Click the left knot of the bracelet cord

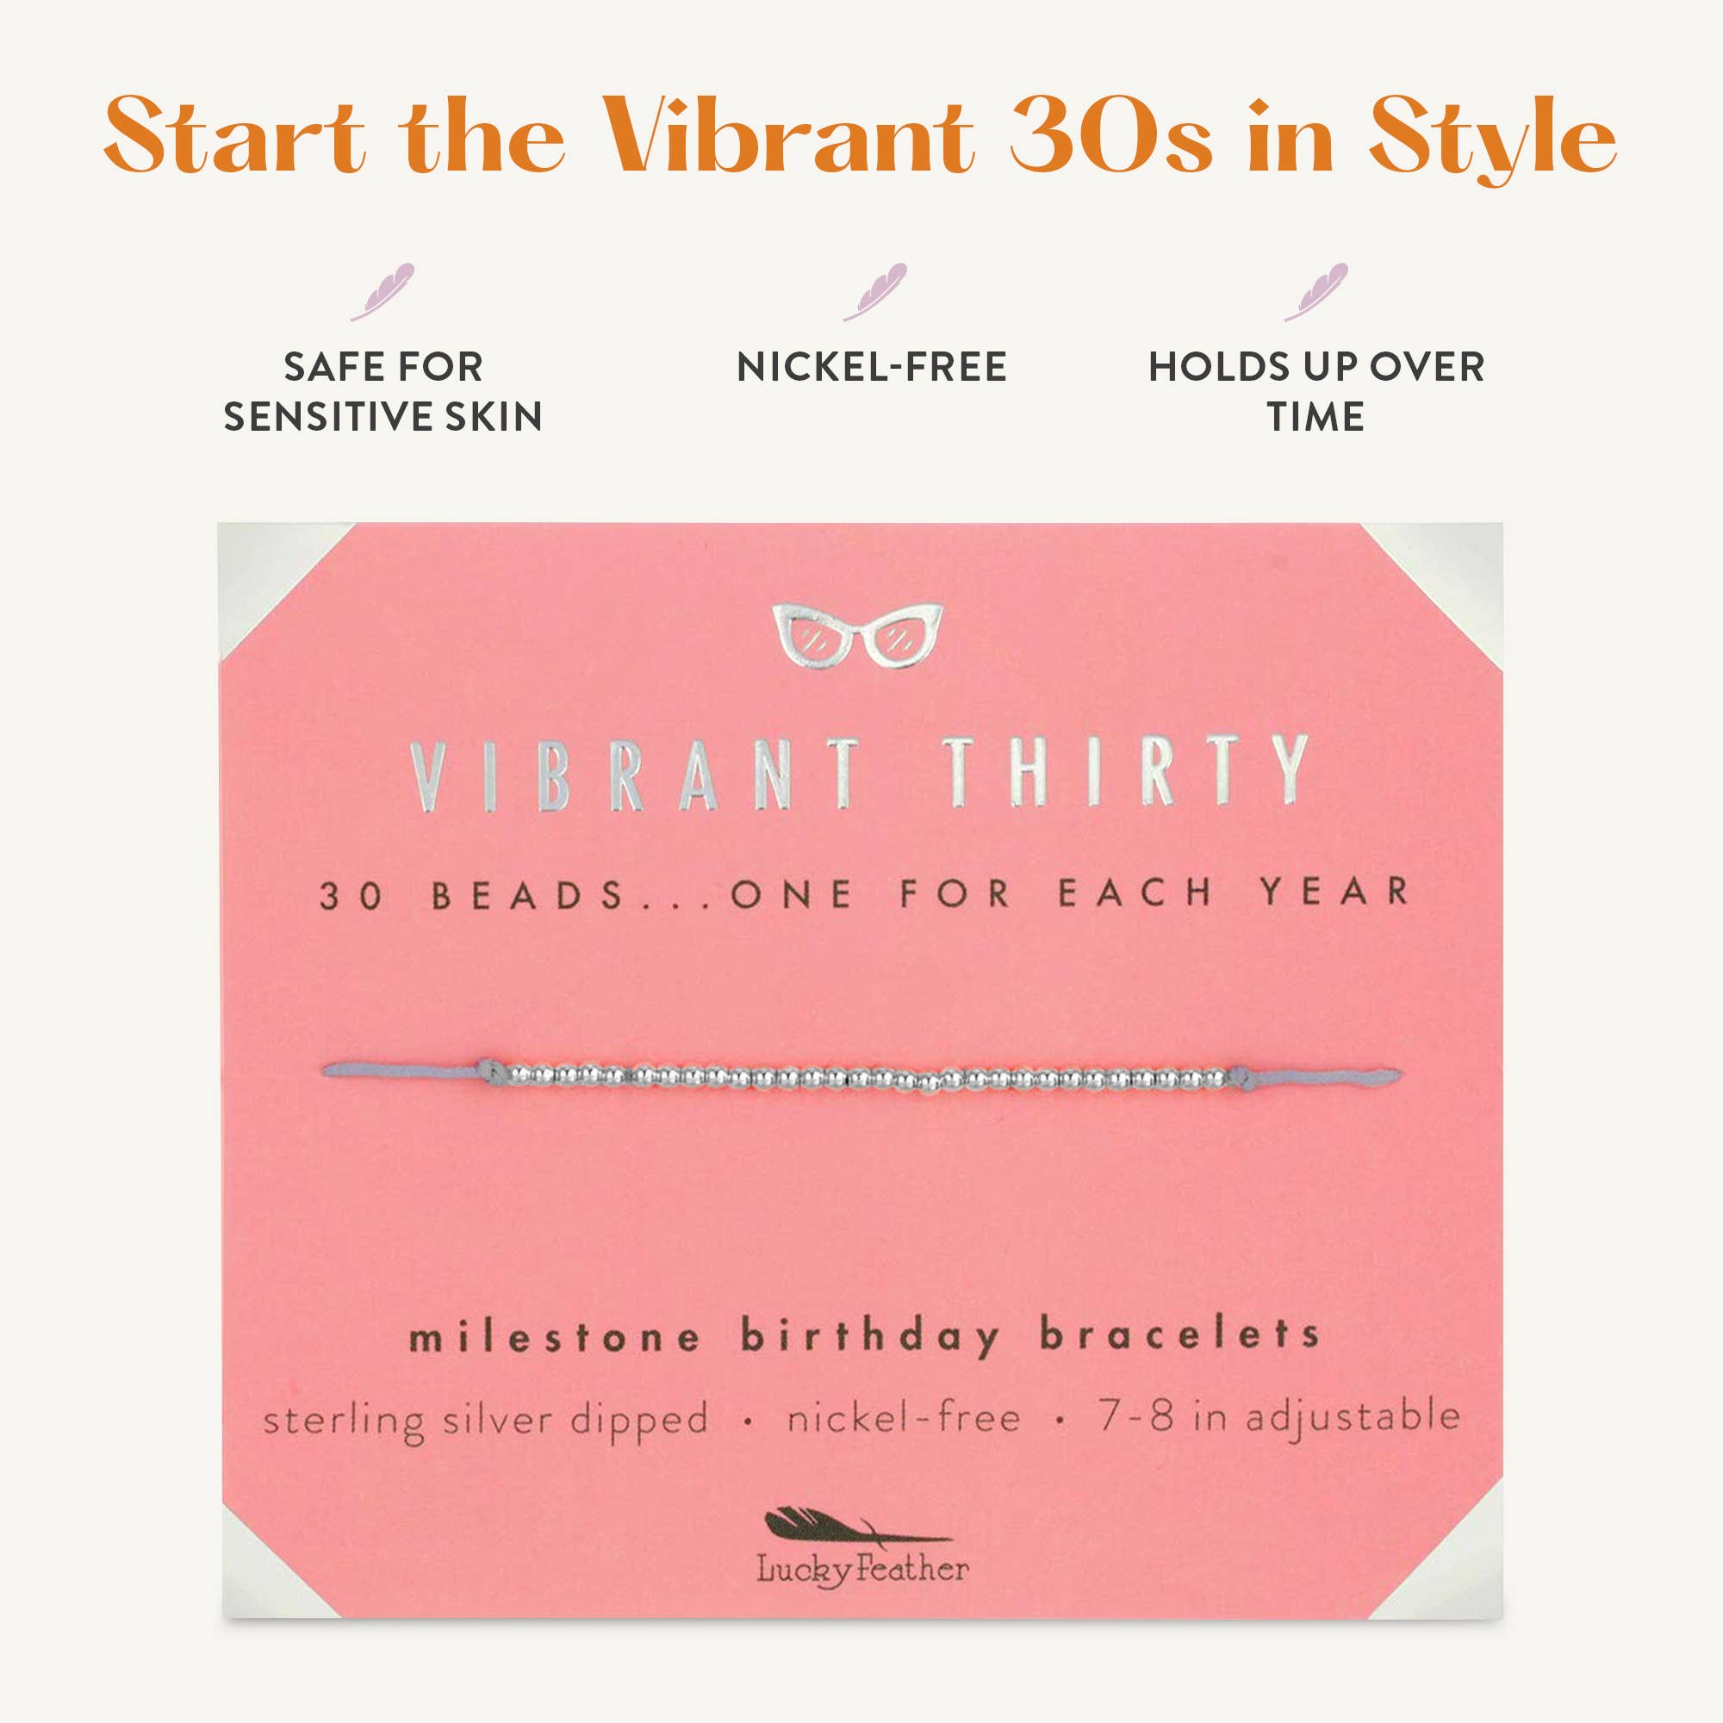click(x=487, y=1067)
